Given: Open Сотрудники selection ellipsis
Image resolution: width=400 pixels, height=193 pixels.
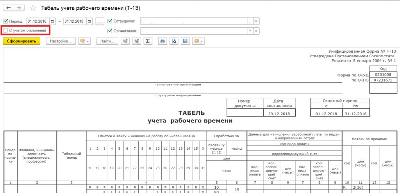Looking at the screenshot, I should [250, 21].
